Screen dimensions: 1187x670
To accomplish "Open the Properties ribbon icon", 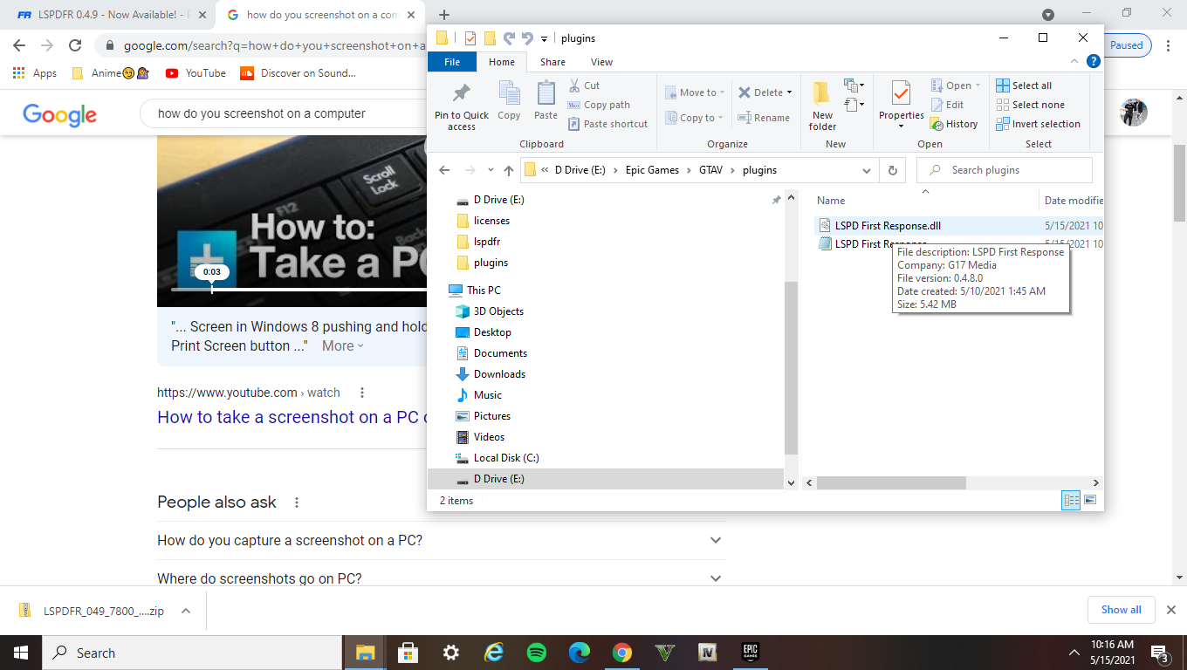I will (x=901, y=94).
